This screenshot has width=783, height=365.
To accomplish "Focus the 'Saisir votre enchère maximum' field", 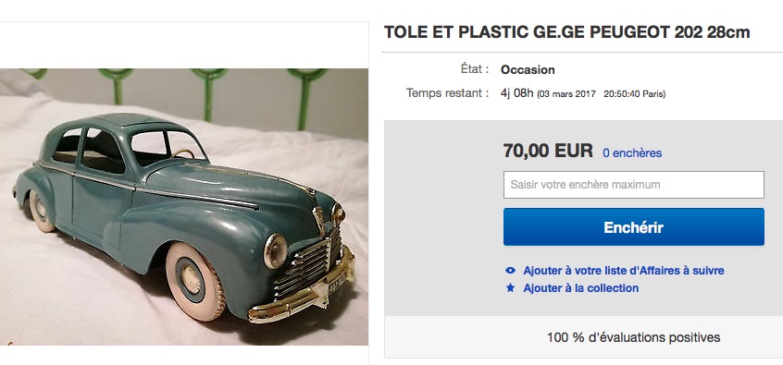I will [634, 185].
